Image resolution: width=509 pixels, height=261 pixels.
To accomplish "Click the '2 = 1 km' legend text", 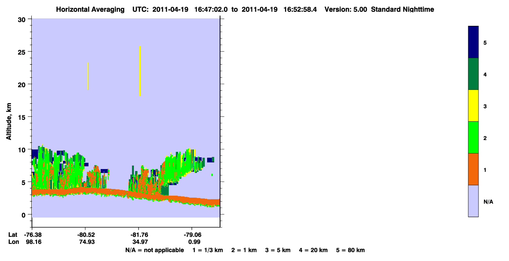I will pyautogui.click(x=244, y=250).
